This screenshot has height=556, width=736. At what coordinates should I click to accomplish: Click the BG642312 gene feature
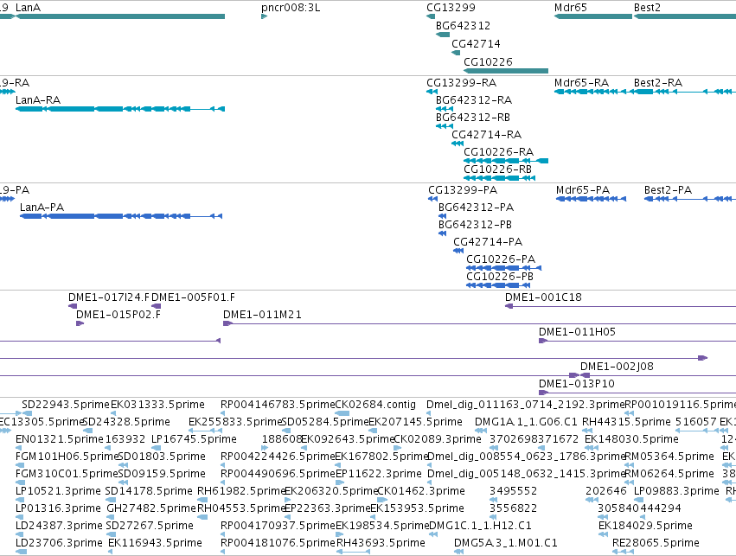443,35
